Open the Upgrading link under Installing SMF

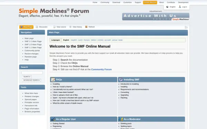(125, 95)
